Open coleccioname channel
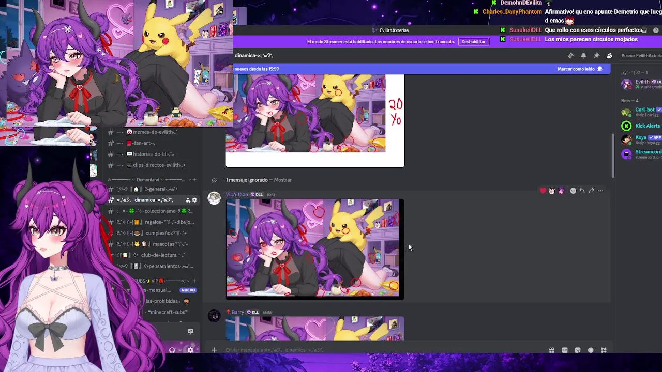 (152, 211)
